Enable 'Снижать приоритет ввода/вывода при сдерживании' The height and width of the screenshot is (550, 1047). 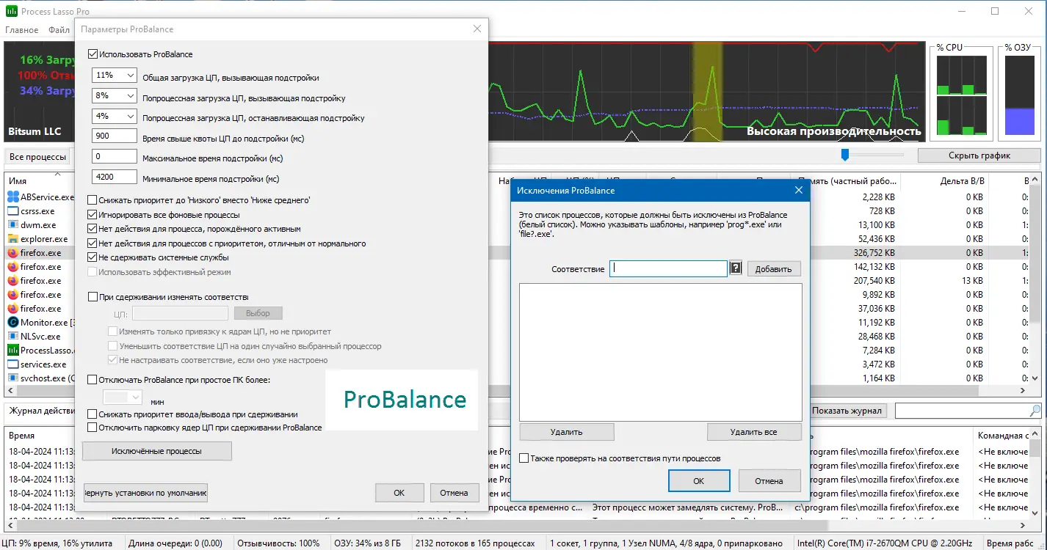(x=92, y=414)
